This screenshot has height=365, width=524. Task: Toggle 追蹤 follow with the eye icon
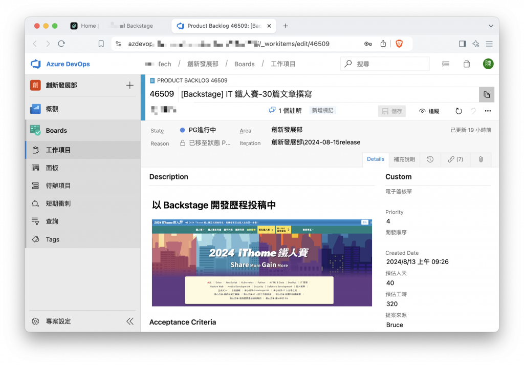tap(429, 111)
